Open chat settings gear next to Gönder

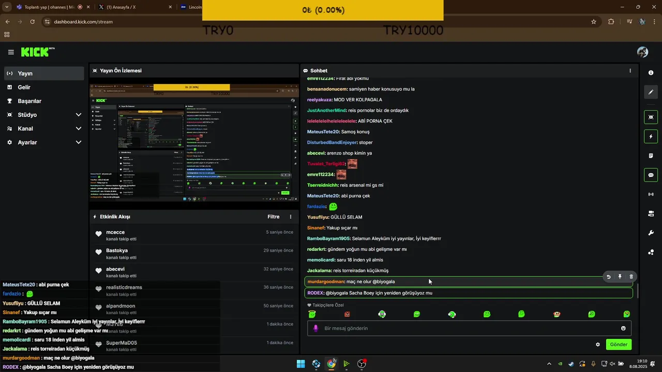(x=598, y=345)
